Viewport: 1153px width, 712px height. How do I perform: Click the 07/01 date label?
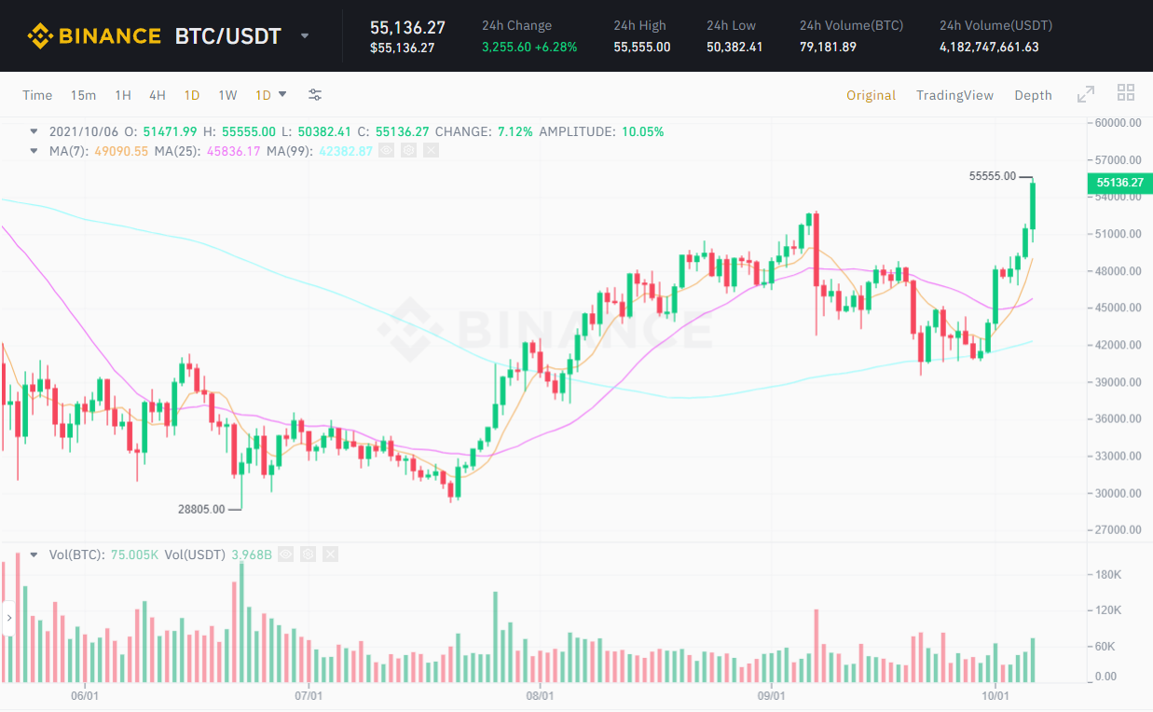309,695
